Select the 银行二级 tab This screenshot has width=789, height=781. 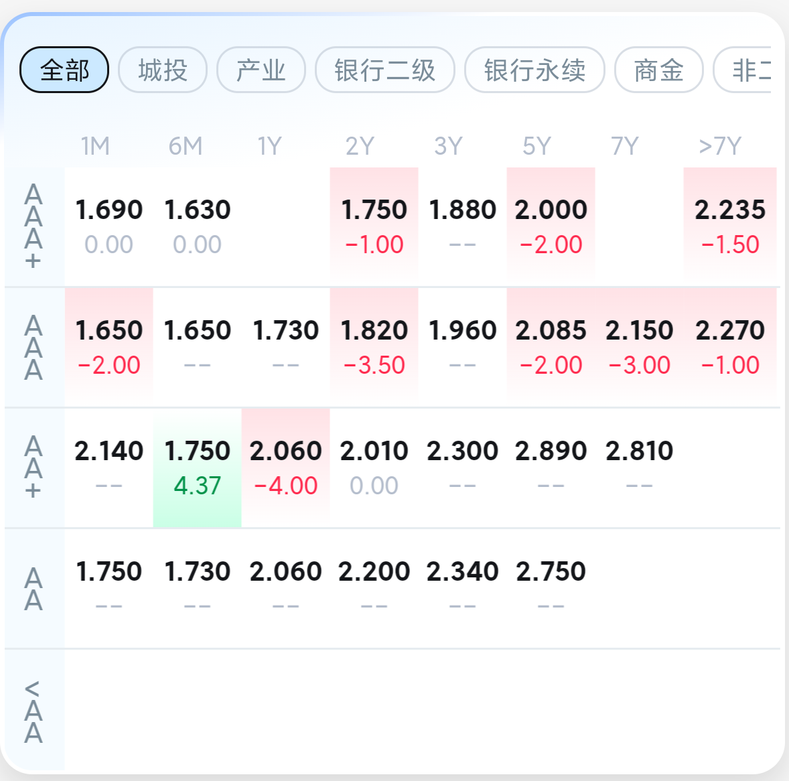[x=385, y=70]
